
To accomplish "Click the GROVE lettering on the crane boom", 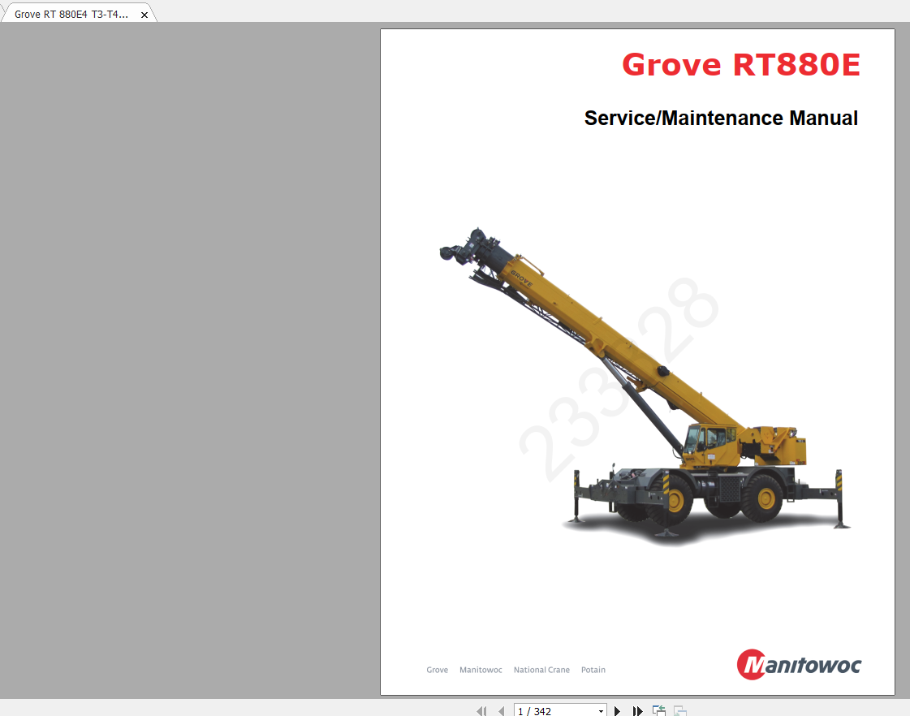I will pyautogui.click(x=521, y=278).
